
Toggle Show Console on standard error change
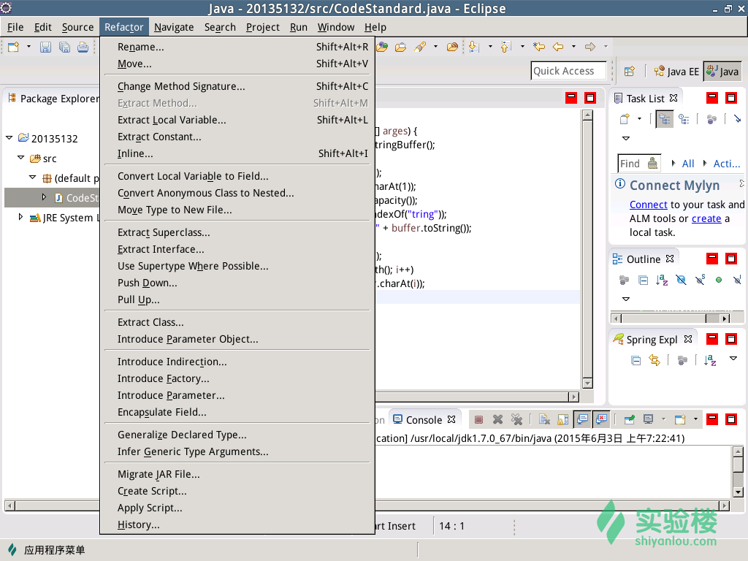click(602, 419)
